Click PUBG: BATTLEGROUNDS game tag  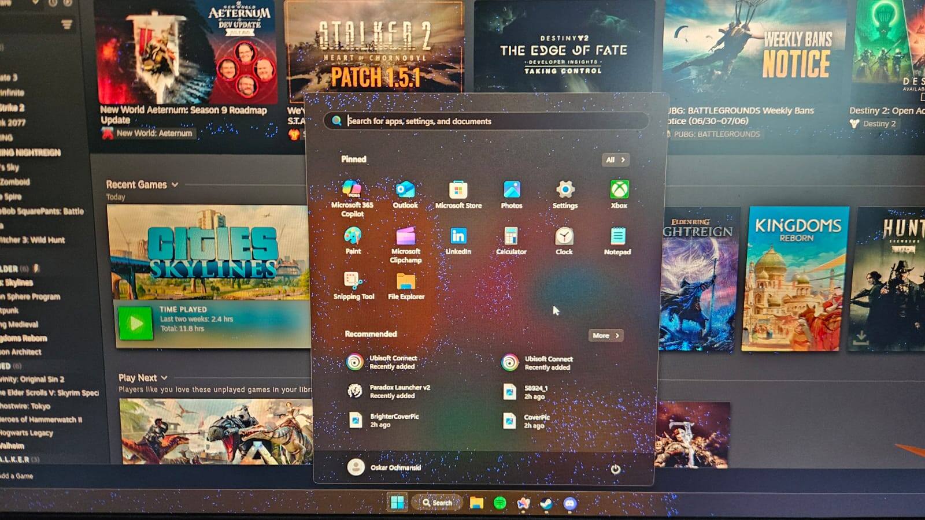pyautogui.click(x=713, y=134)
